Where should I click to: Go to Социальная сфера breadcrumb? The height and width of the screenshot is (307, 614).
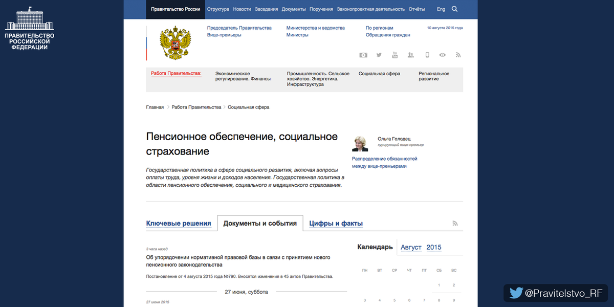(x=248, y=107)
